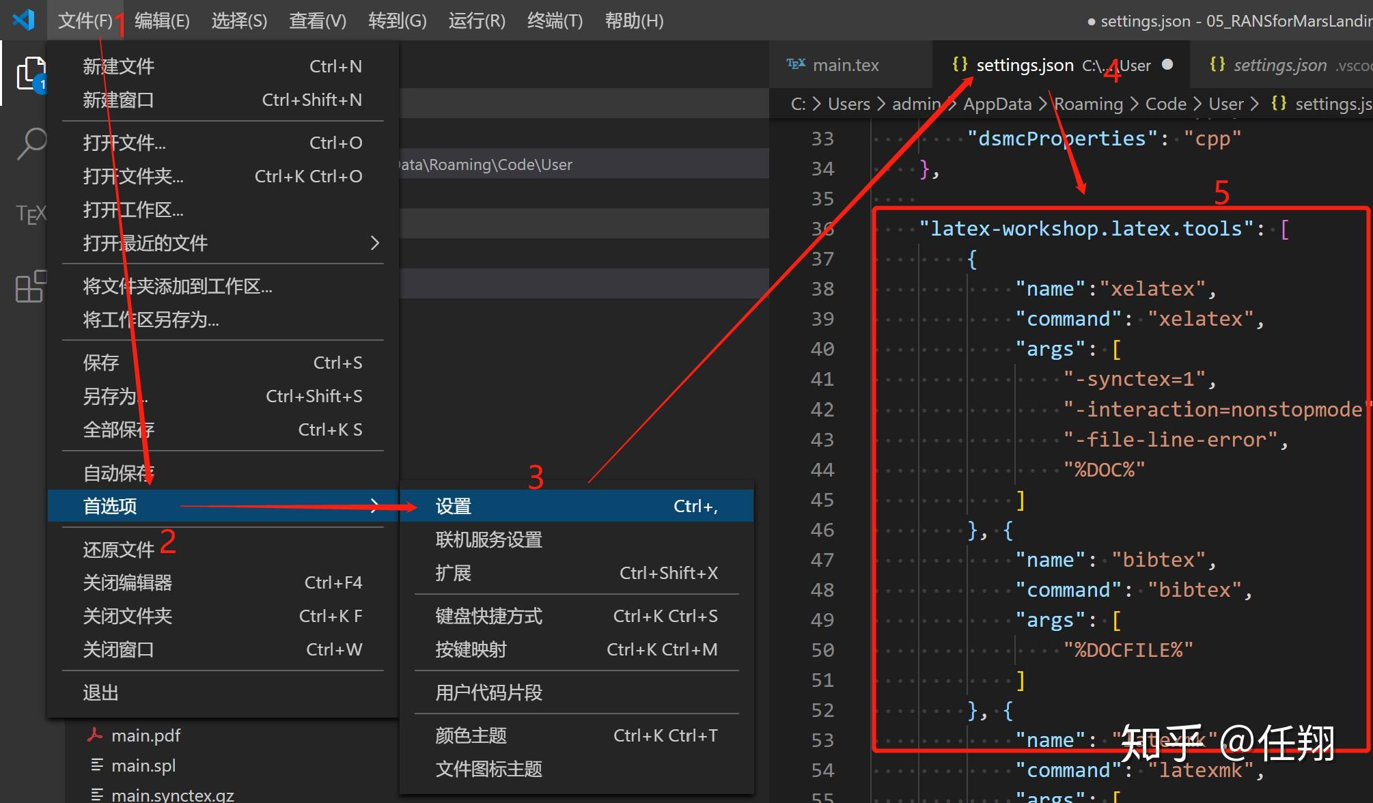The height and width of the screenshot is (803, 1373).
Task: Open the Explorer view in the activity bar
Action: [x=31, y=72]
